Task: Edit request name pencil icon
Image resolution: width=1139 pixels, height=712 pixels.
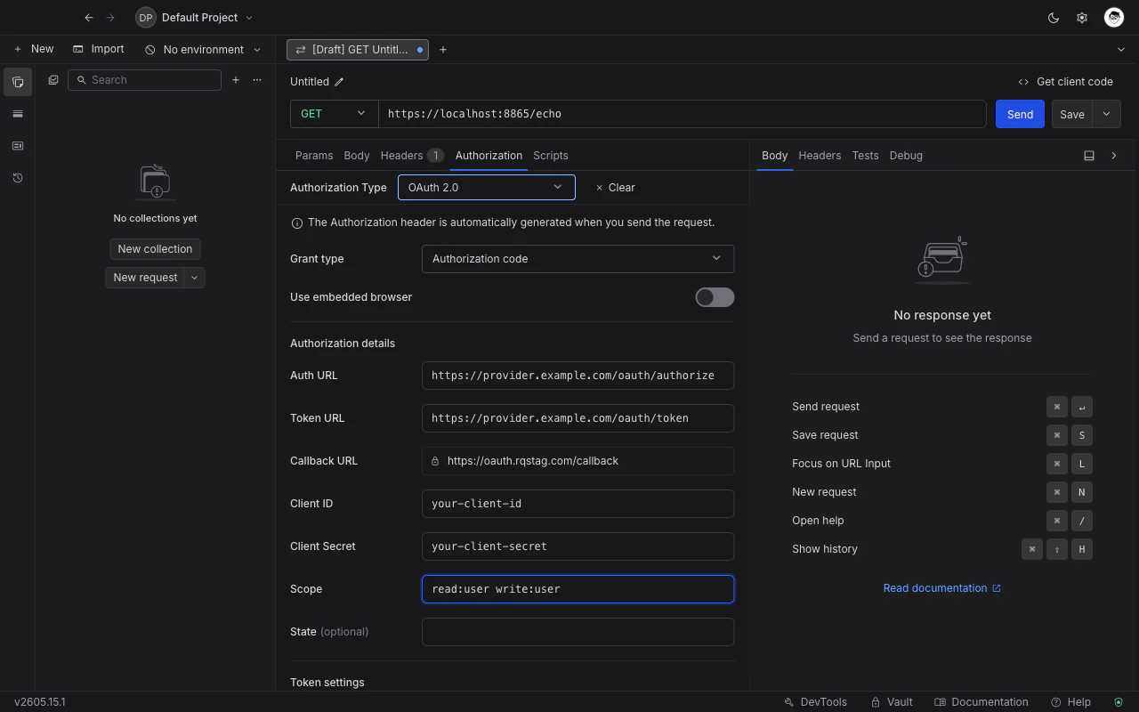Action: (339, 82)
